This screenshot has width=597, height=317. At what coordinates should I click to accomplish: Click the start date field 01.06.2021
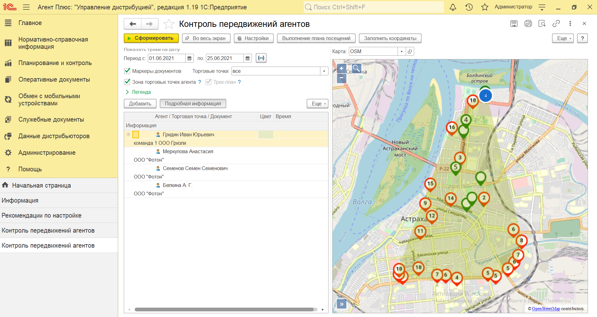click(167, 58)
